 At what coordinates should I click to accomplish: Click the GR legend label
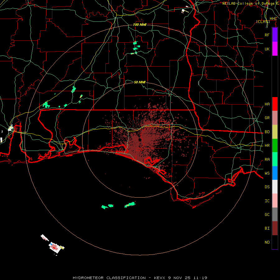(267, 118)
